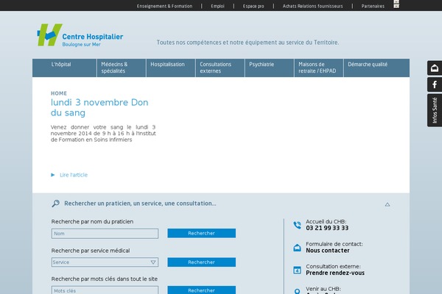Click the envelope icon next to Formulaire de contact
Viewport: 442px width, 294px height.
[297, 248]
